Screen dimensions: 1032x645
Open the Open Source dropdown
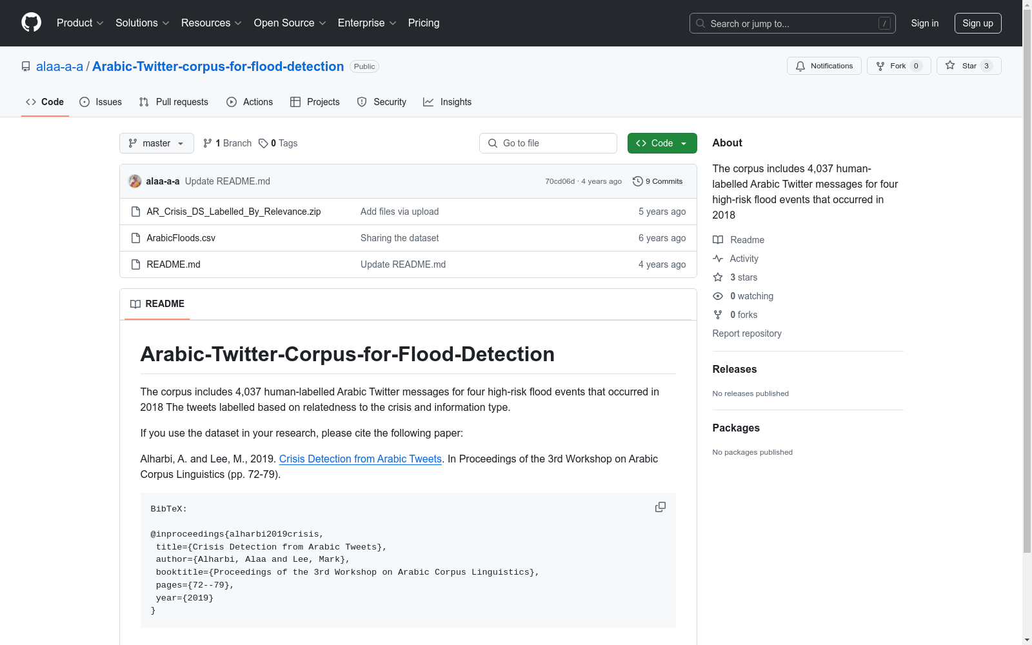click(x=290, y=23)
